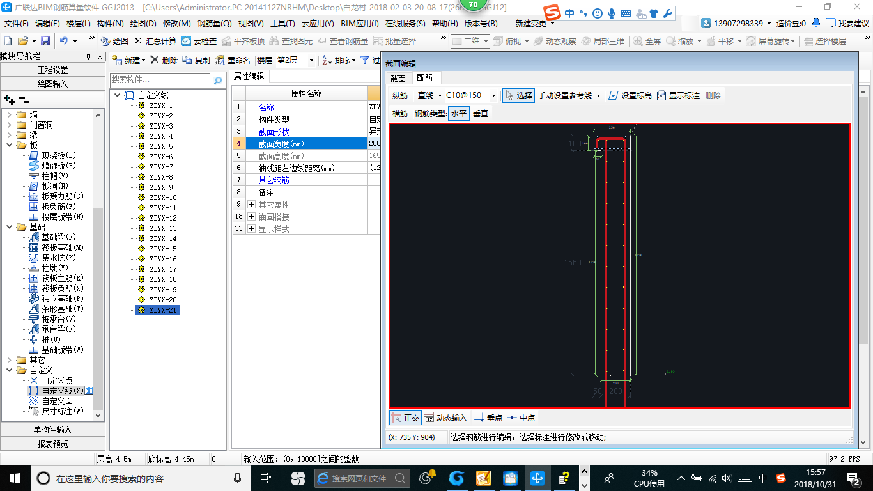Open the 直线 line type dropdown

[x=440, y=95]
